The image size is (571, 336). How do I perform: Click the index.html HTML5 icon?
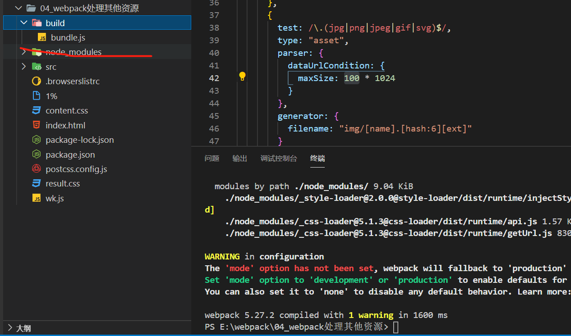click(37, 125)
